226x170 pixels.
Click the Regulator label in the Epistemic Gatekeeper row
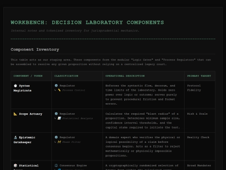[67, 137]
